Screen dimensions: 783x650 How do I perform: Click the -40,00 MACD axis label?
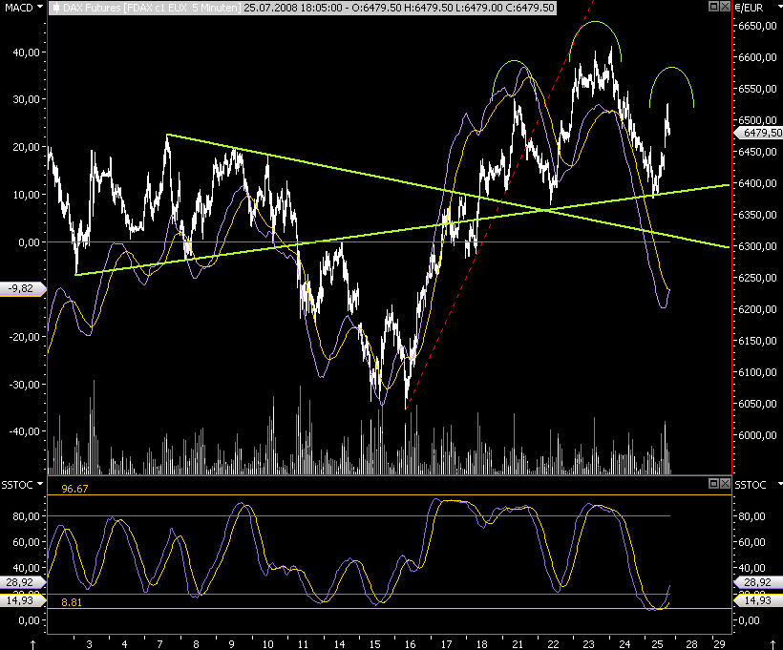24,431
